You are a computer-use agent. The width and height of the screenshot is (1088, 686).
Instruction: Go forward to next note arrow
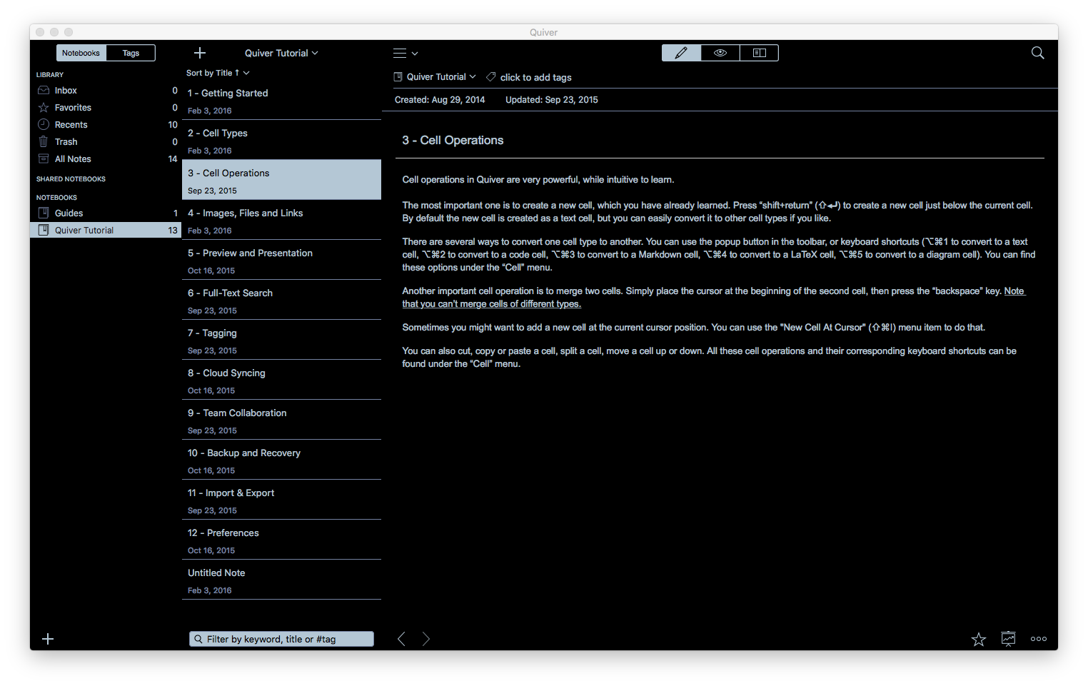(425, 639)
